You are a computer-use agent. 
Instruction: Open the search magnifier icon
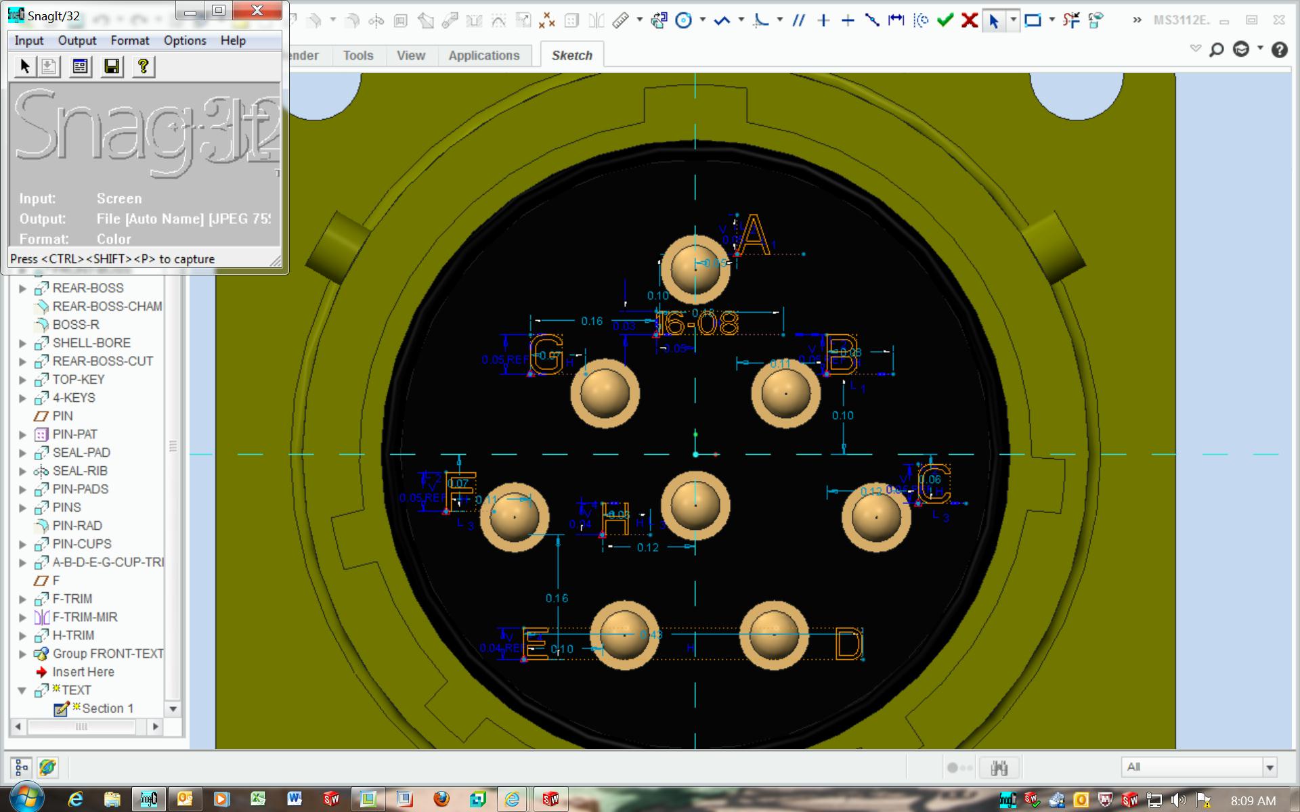pyautogui.click(x=1216, y=49)
